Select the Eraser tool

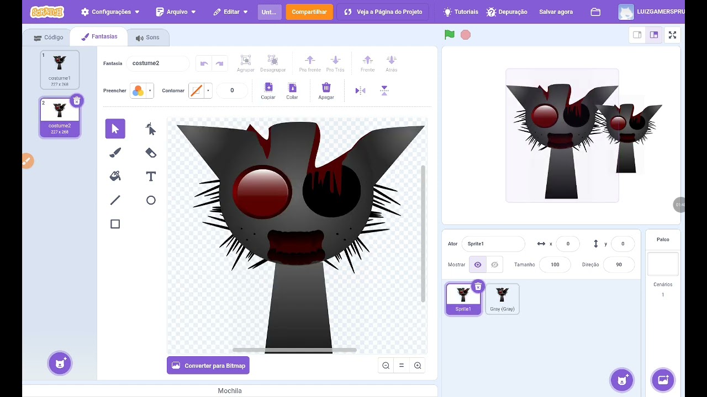pyautogui.click(x=151, y=153)
